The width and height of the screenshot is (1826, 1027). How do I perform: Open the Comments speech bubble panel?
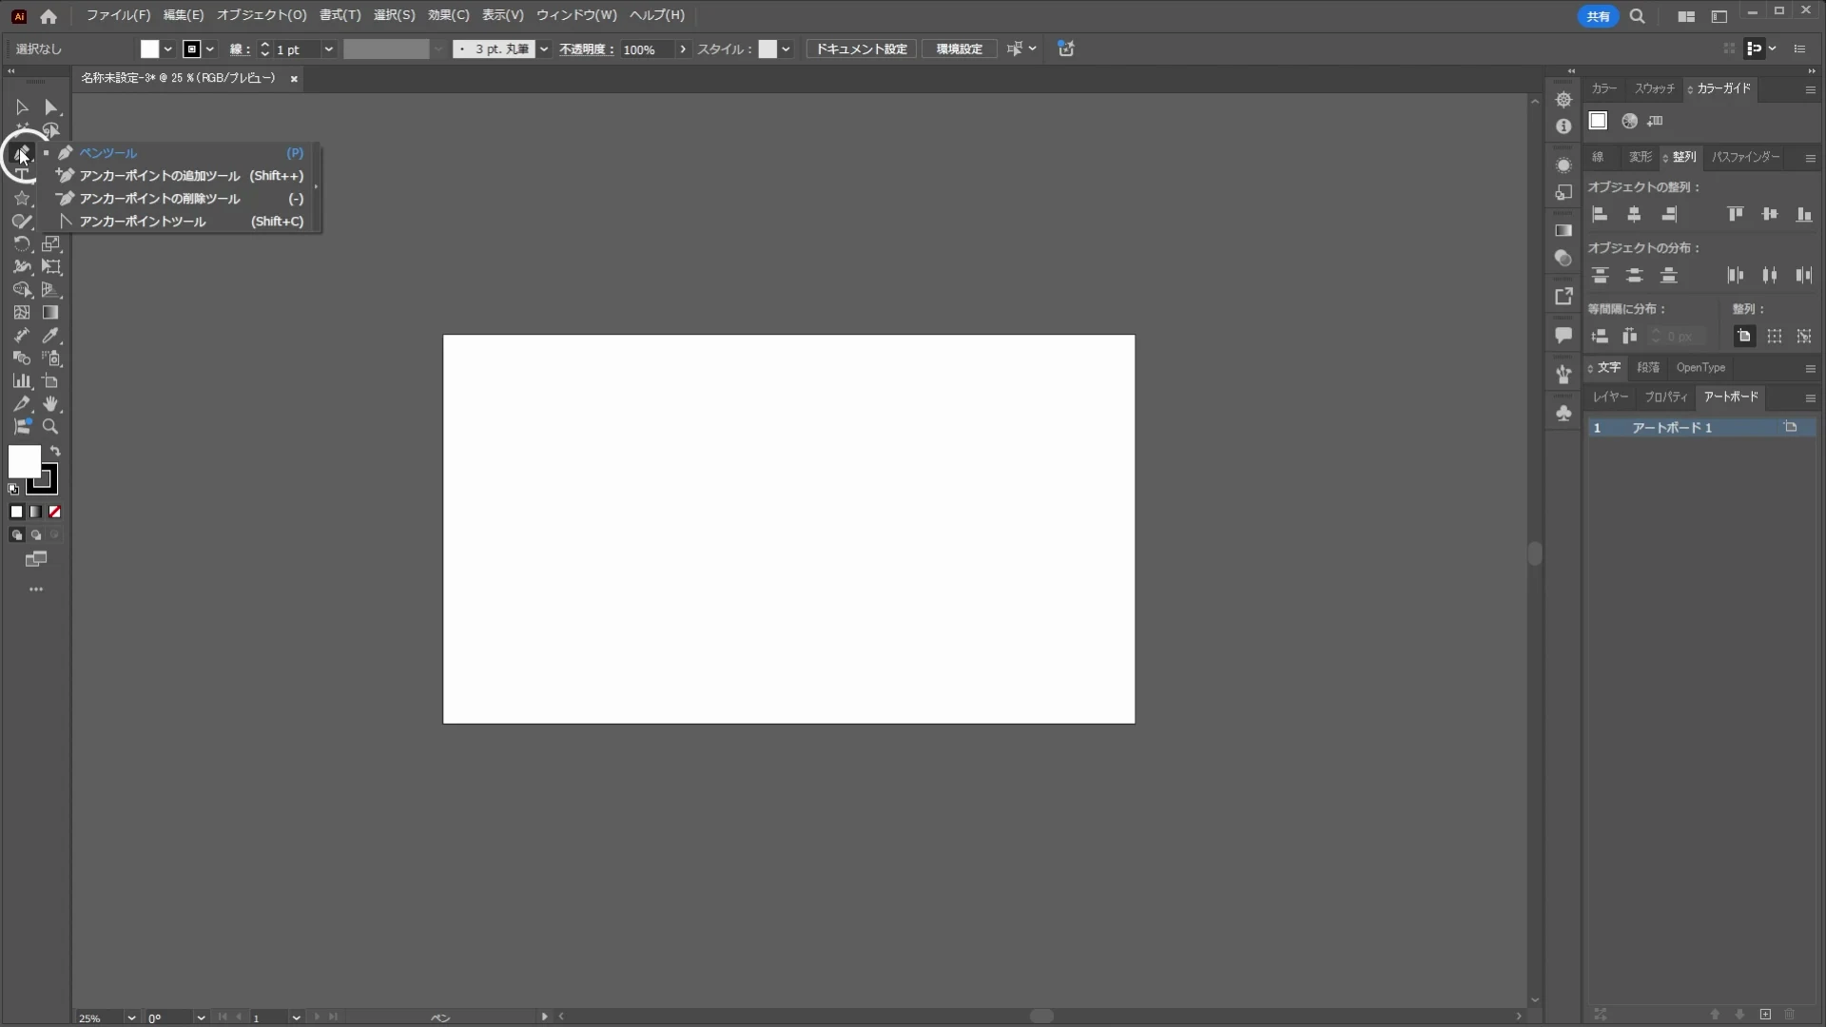(x=1564, y=335)
